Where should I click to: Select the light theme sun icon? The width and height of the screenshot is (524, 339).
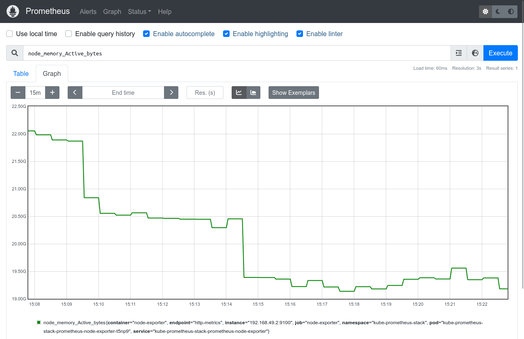(x=485, y=11)
